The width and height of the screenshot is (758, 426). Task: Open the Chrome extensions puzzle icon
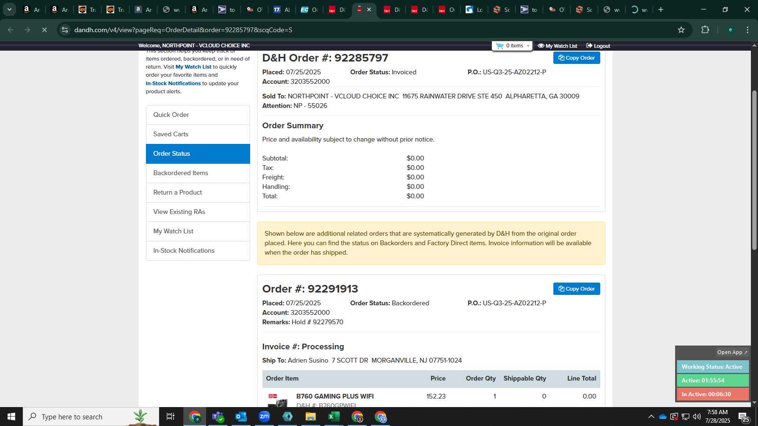click(705, 30)
